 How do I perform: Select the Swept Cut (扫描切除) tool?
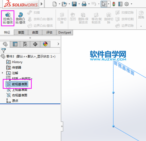tap(125, 13)
